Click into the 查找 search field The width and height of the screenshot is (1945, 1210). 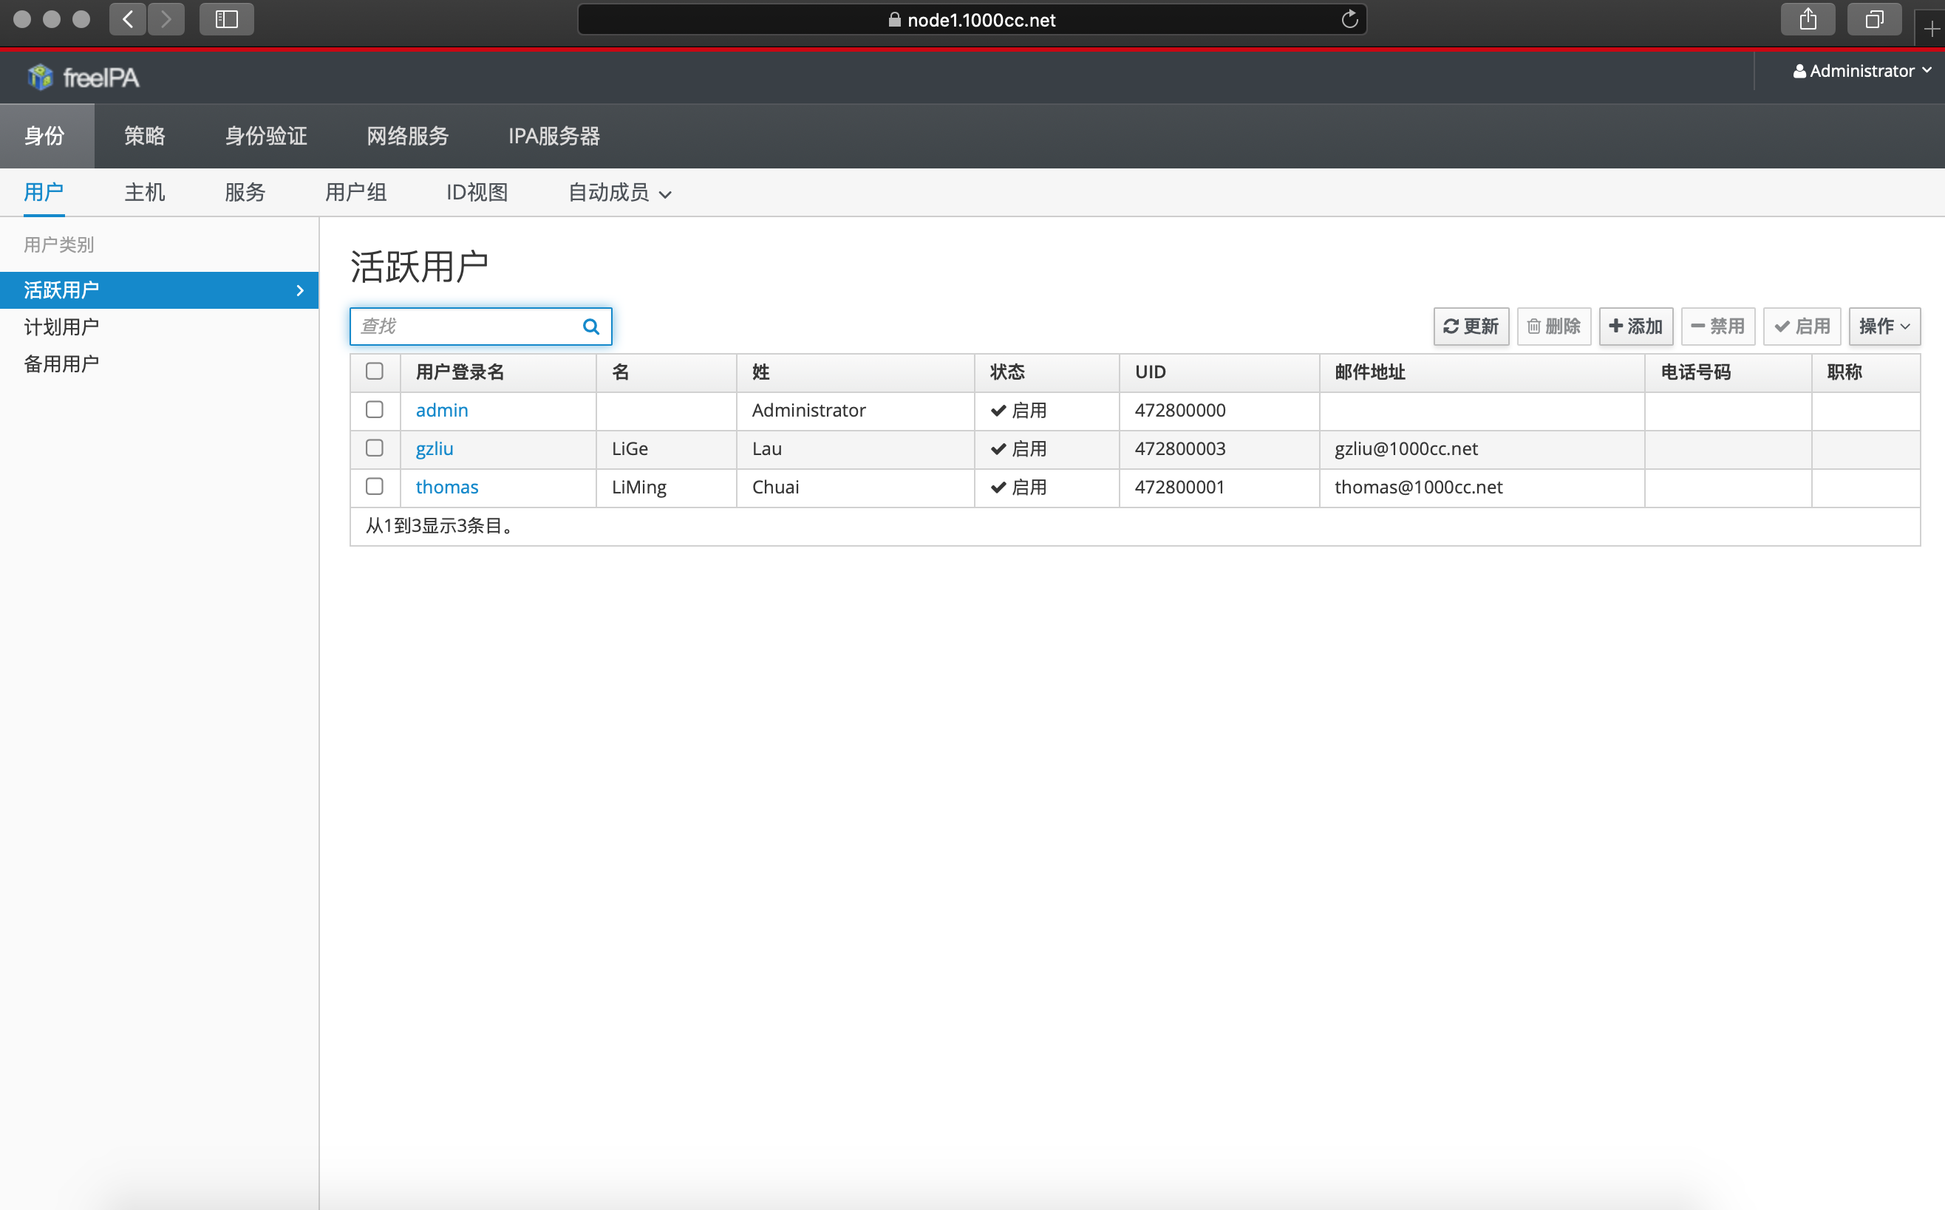464,327
